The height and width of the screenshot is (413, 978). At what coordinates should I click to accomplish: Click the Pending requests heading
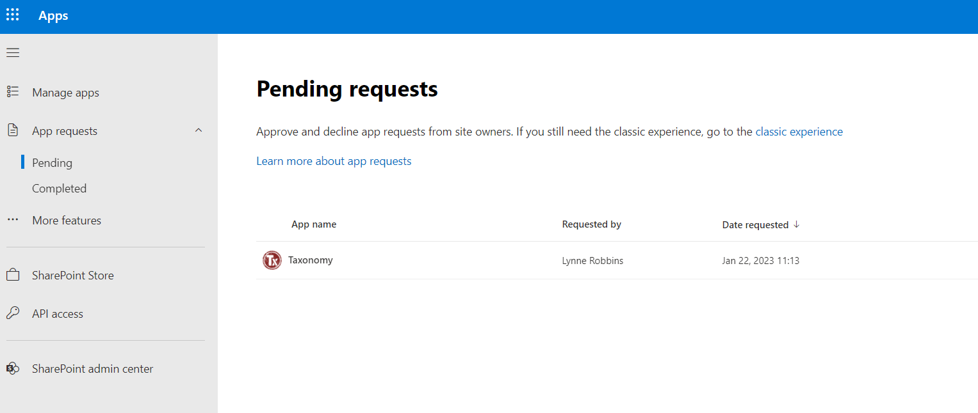(347, 89)
